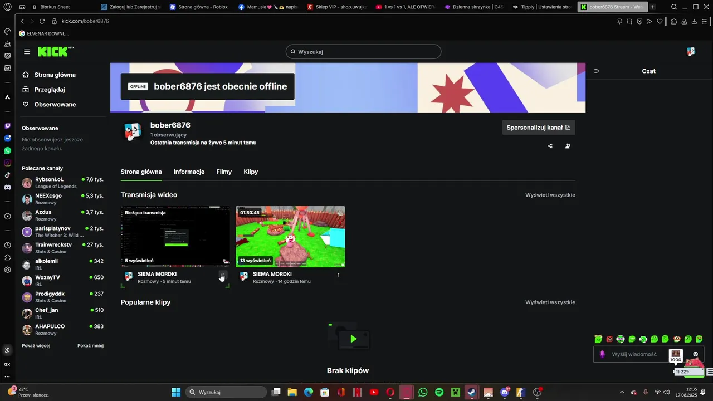Open Netflix from the Windows taskbar
The height and width of the screenshot is (401, 713).
(x=357, y=392)
